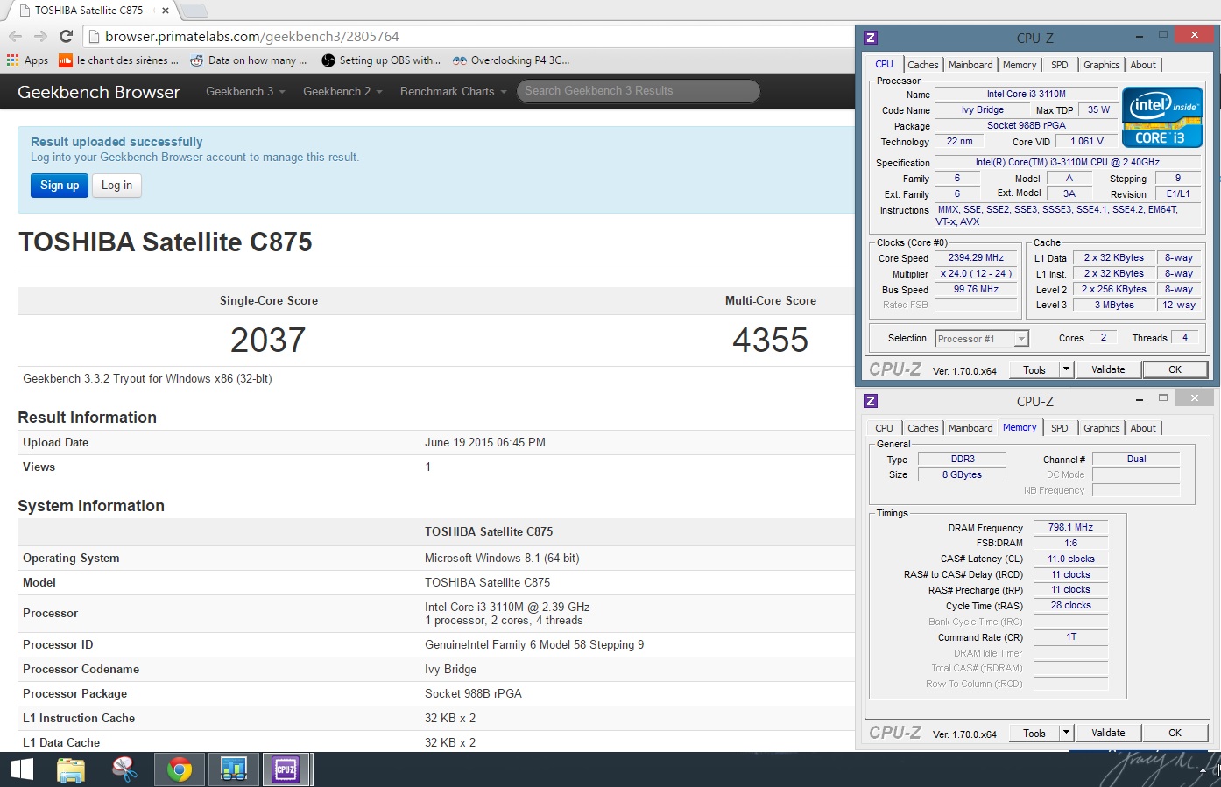This screenshot has width=1221, height=787.
Task: Click the CPU-Z title bar icon of Memory window
Action: click(871, 401)
